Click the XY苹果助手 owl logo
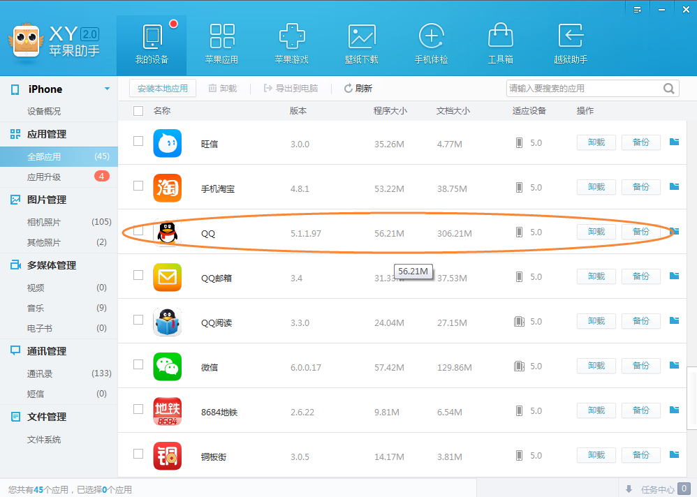 click(26, 41)
